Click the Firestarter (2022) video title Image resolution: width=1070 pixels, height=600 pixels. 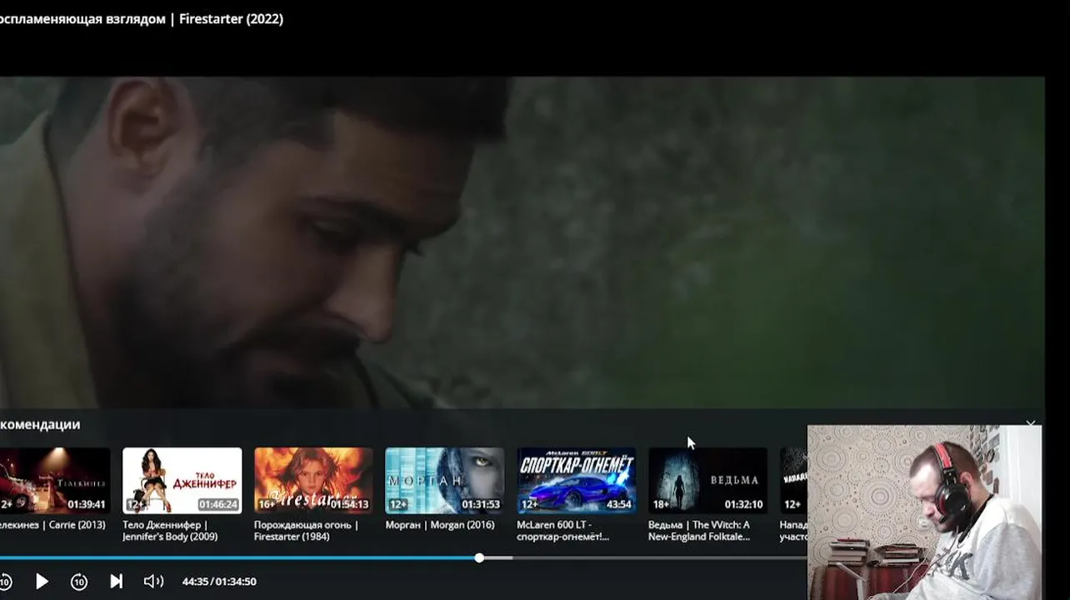click(x=142, y=18)
